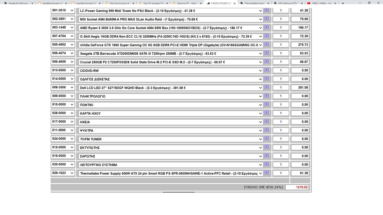Open the Gaming PC browser tab
The height and width of the screenshot is (215, 383).
tap(187, 3)
